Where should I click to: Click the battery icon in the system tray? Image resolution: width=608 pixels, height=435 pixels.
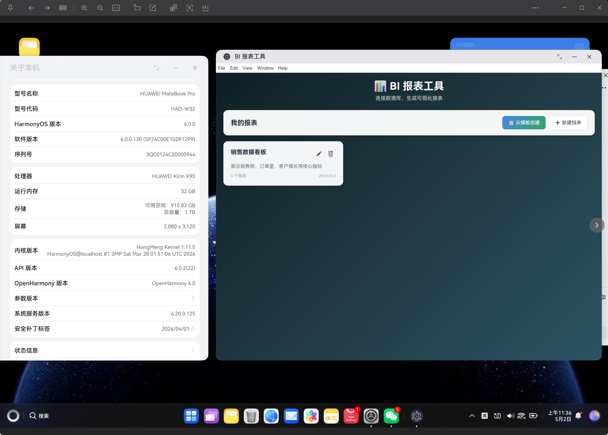tap(533, 416)
